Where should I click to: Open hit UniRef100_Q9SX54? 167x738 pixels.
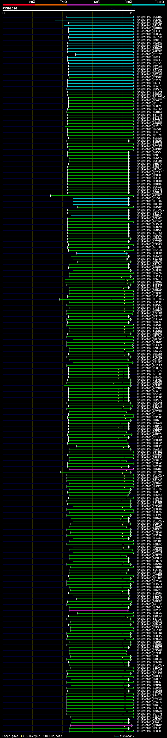tap(150, 25)
